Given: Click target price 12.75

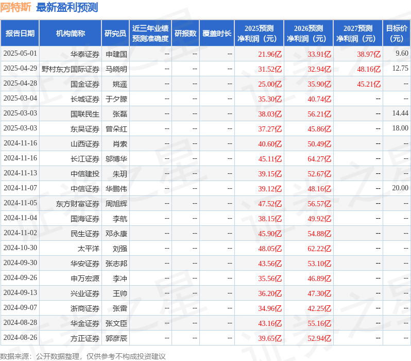Looking at the screenshot, I should pyautogui.click(x=400, y=69).
